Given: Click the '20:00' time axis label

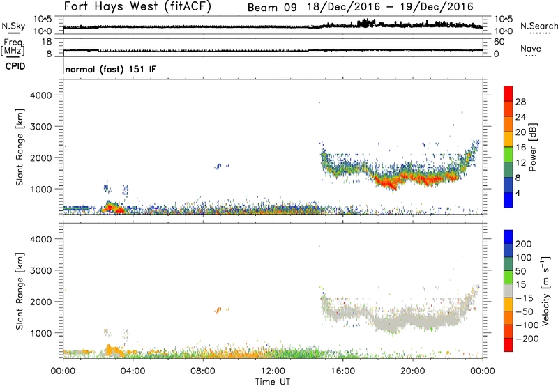Looking at the screenshot, I should click(x=413, y=371).
